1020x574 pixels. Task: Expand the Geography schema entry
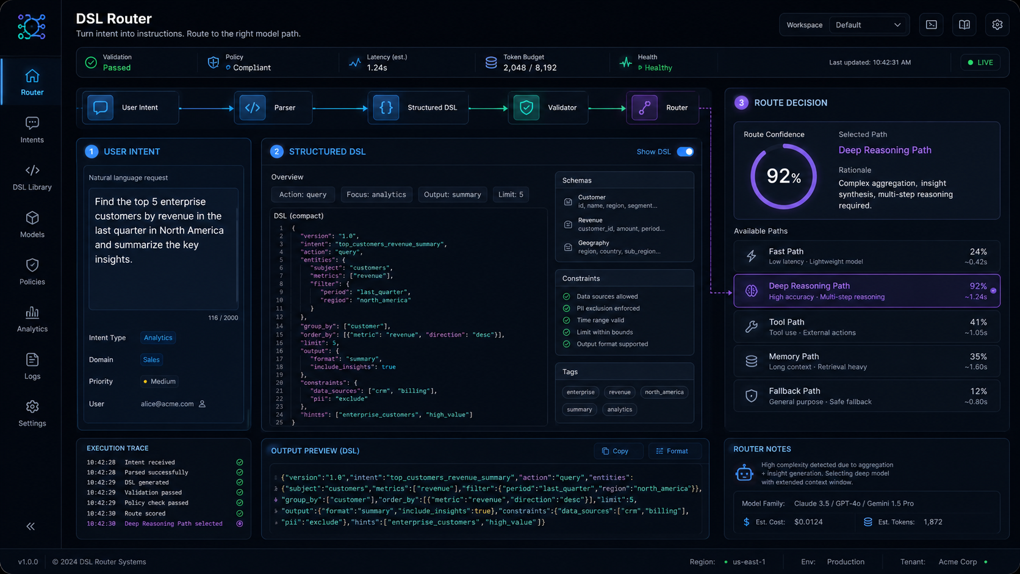click(625, 247)
